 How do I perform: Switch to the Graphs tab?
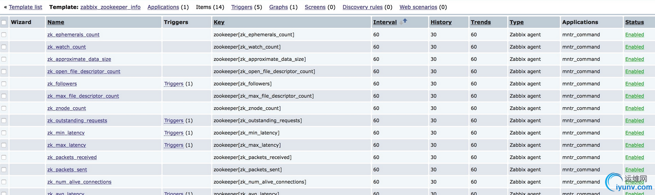point(278,7)
